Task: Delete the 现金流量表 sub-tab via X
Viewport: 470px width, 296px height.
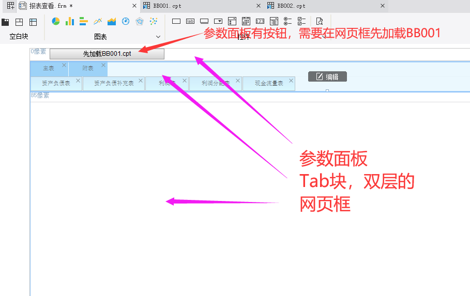Action: pyautogui.click(x=291, y=81)
